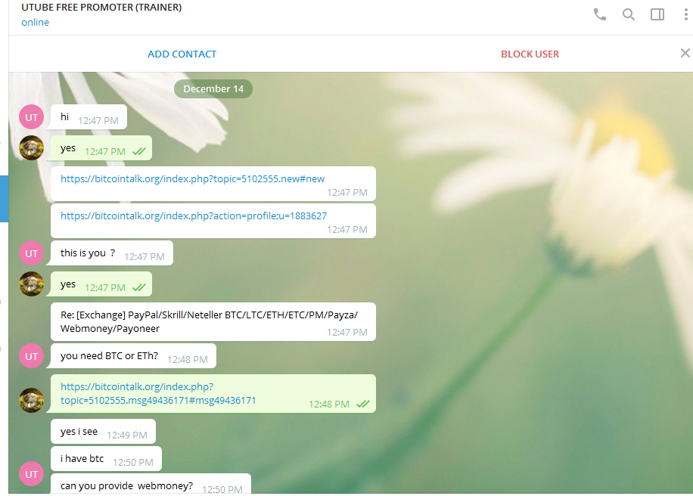Screen dimensions: 693x496
Task: Open the bitcointalk msg49436171 link
Action: (x=158, y=393)
